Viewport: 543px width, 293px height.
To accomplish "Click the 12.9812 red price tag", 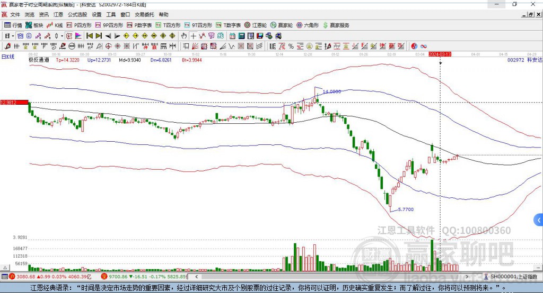I will tap(14, 102).
